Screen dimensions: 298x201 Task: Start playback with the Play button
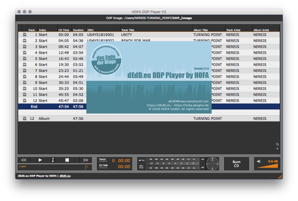40,160
